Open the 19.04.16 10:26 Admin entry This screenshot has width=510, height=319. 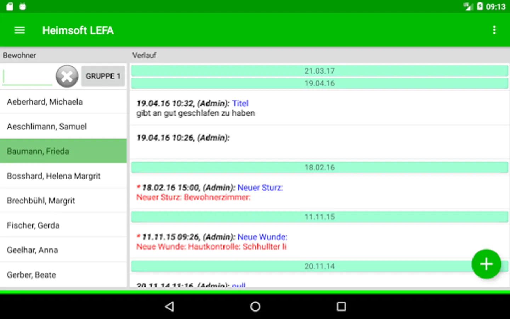319,142
